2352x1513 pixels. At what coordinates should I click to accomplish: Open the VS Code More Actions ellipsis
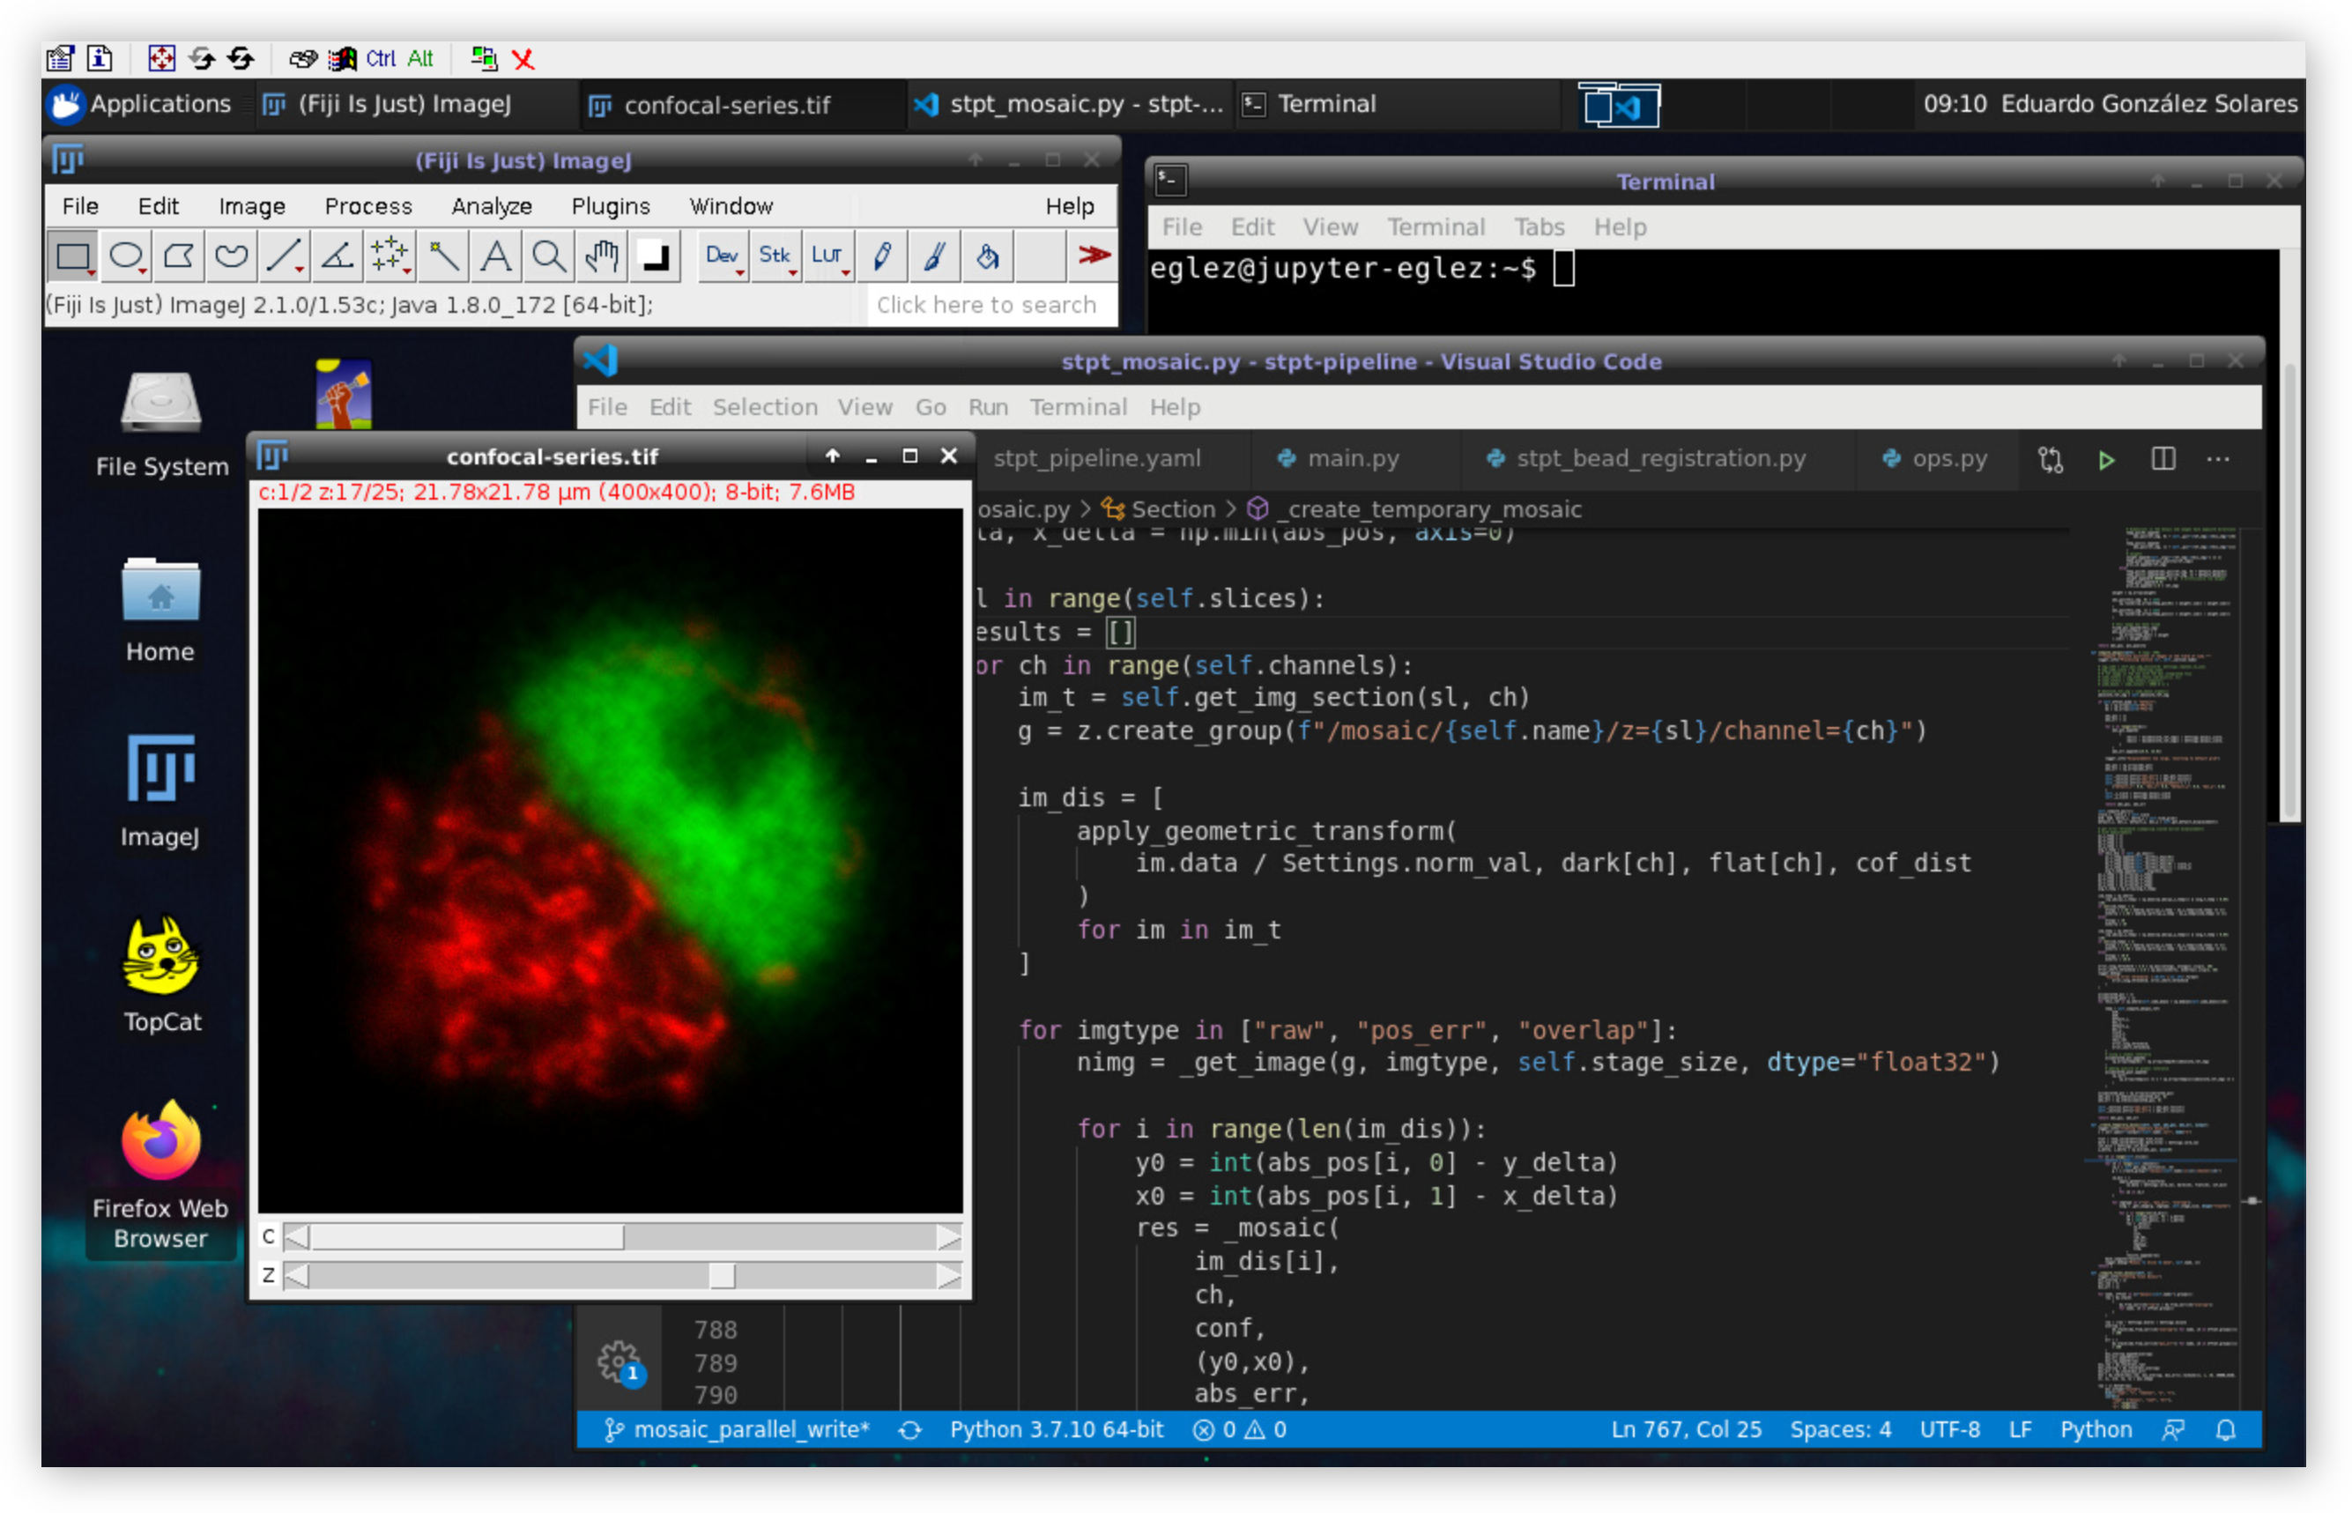(2217, 460)
